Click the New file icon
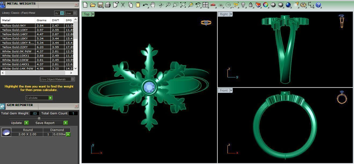Viewport: 354px width, 164px height. tap(85, 5)
